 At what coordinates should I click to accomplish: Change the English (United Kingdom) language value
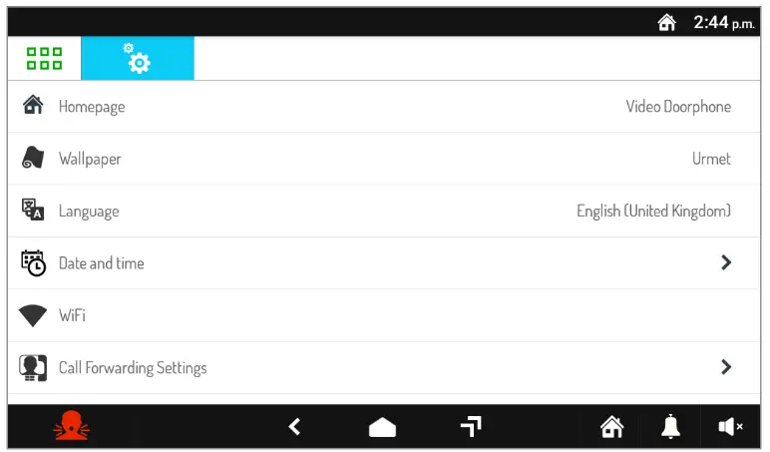(x=653, y=212)
